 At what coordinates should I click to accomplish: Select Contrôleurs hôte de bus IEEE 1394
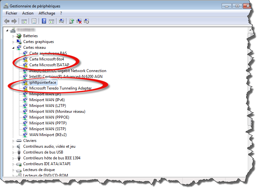coord(52,158)
